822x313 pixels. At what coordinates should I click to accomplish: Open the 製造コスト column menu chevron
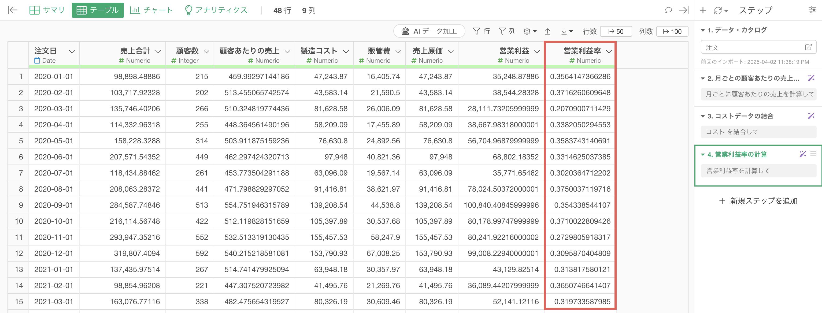tap(346, 51)
